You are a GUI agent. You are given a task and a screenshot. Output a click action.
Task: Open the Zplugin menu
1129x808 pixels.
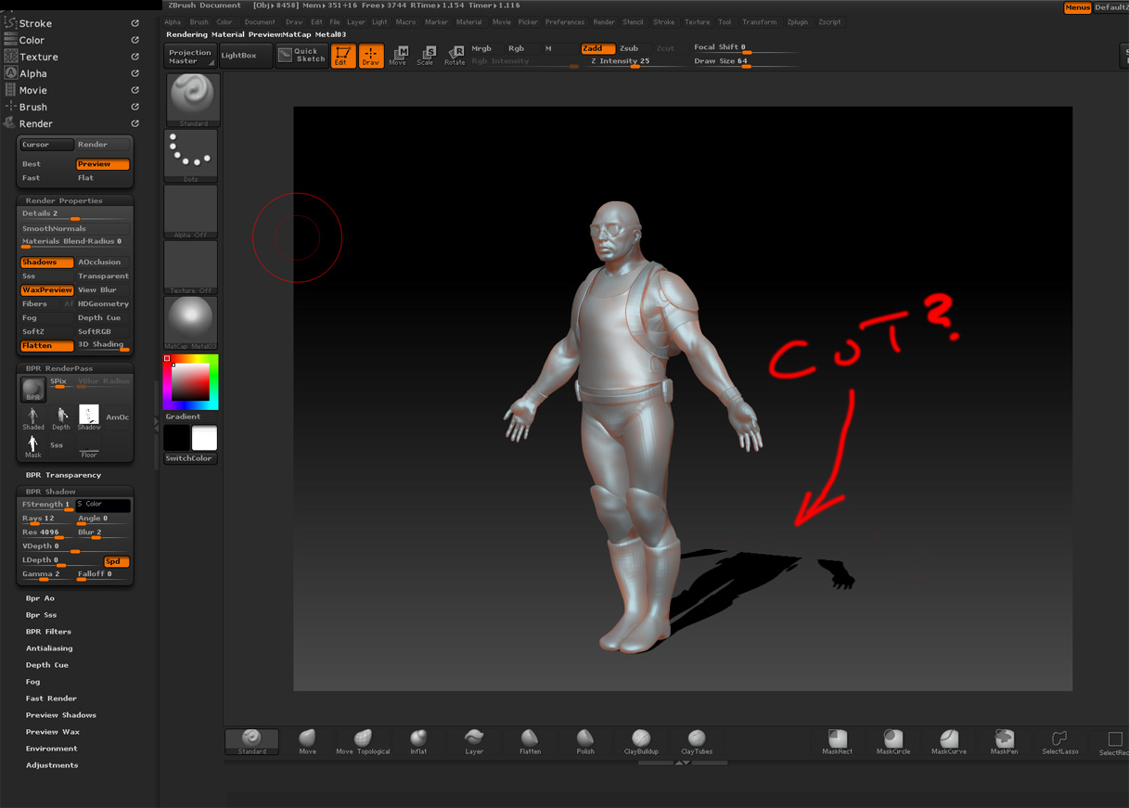[797, 22]
